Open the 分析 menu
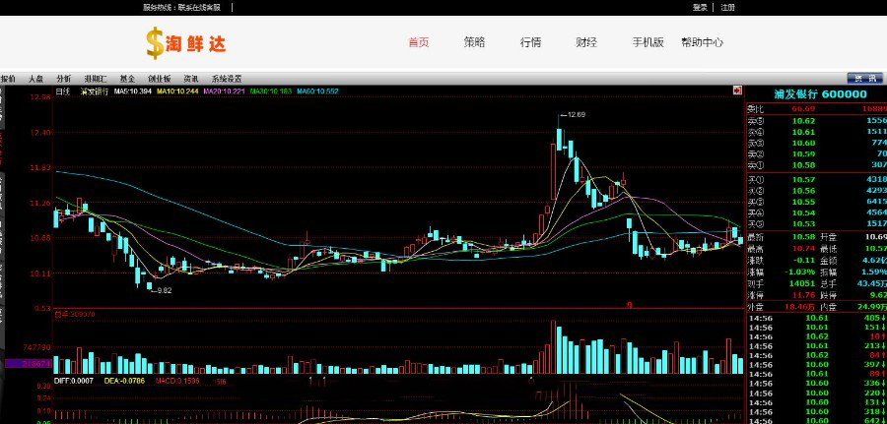This screenshot has width=887, height=424. click(64, 79)
